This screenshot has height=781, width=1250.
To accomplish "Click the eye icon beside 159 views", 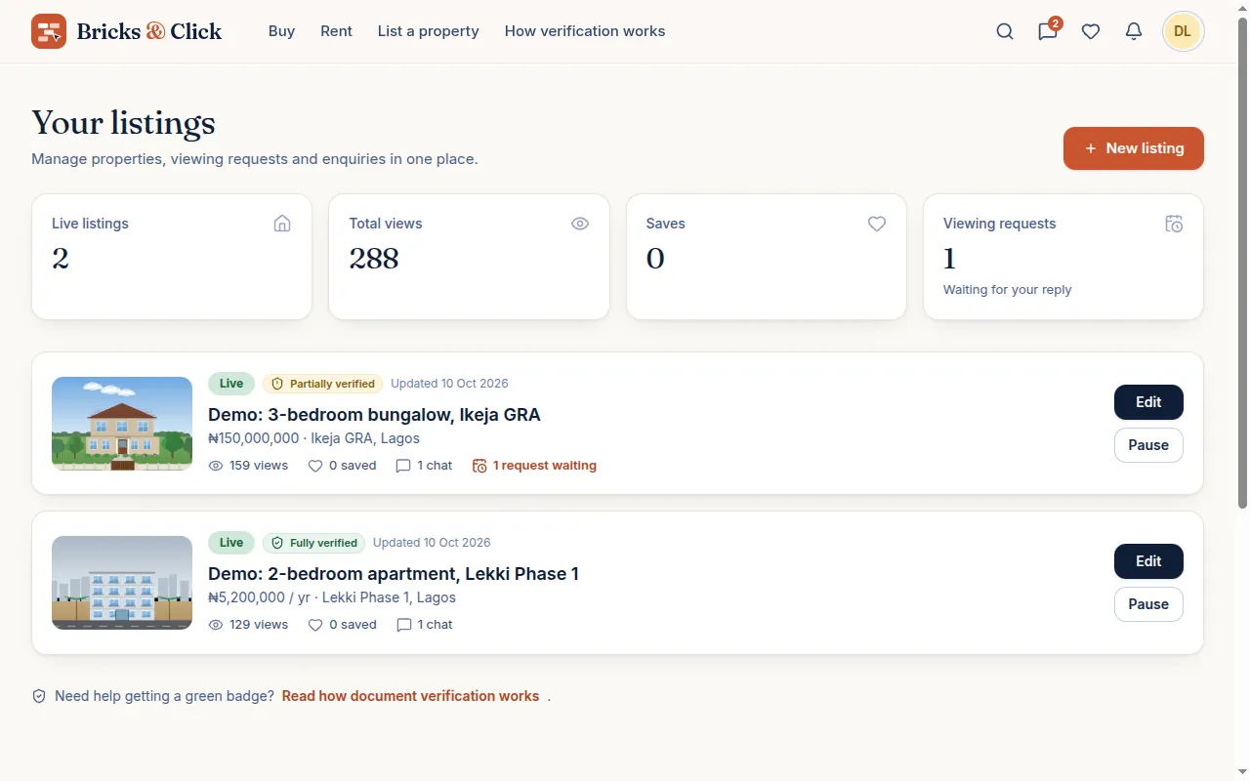I will pos(216,466).
